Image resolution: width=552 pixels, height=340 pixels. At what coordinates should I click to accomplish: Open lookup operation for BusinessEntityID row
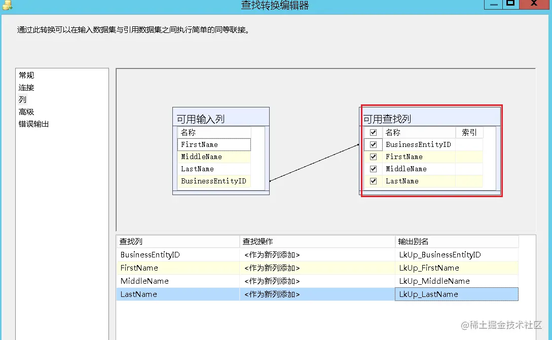(x=317, y=254)
